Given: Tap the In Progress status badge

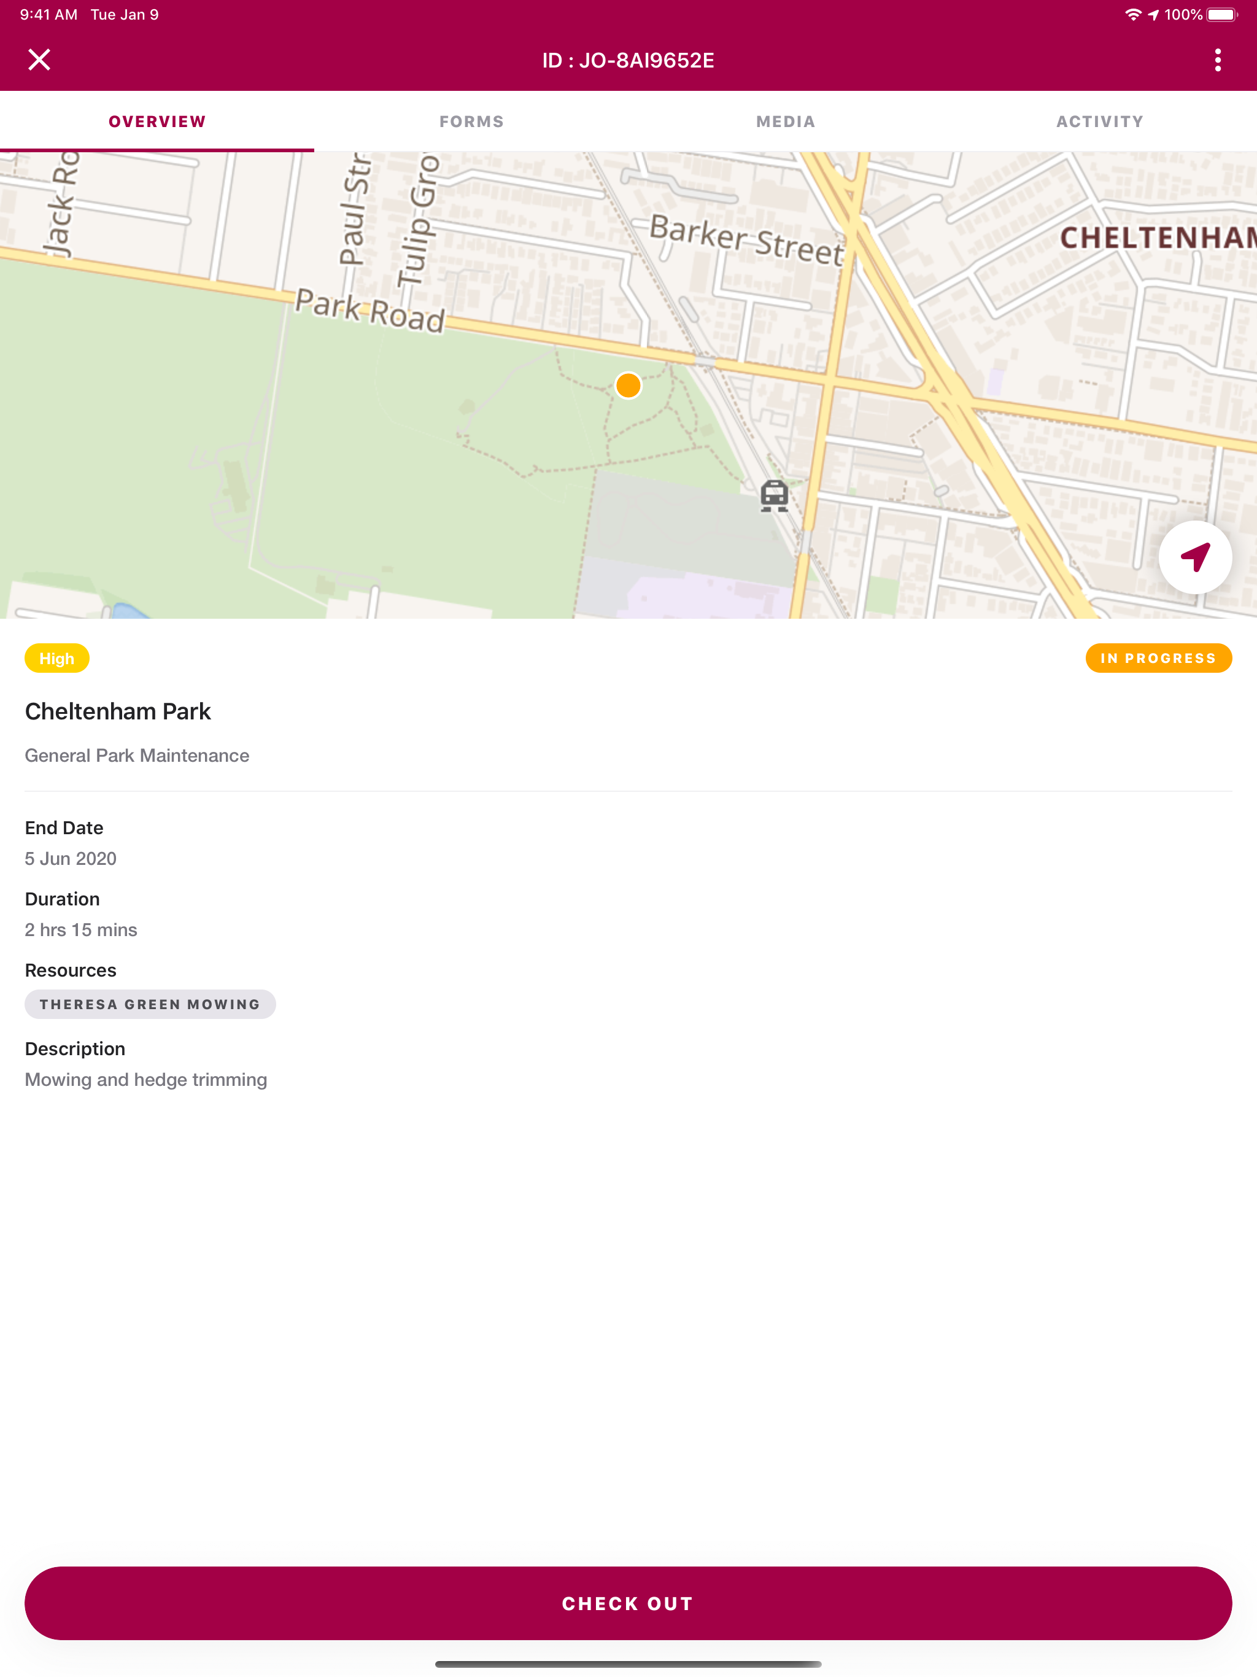Looking at the screenshot, I should 1158,658.
